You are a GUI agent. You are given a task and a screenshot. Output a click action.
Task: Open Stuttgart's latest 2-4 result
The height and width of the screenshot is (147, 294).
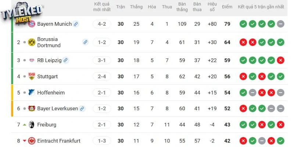click(x=102, y=76)
